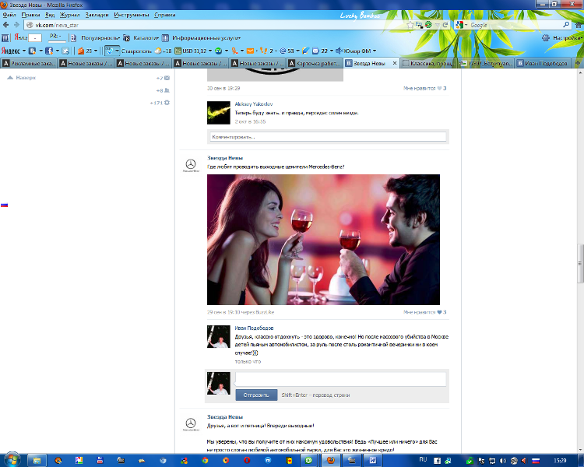Open the Журнал menu
Screen dimensions: 584x467
click(69, 15)
